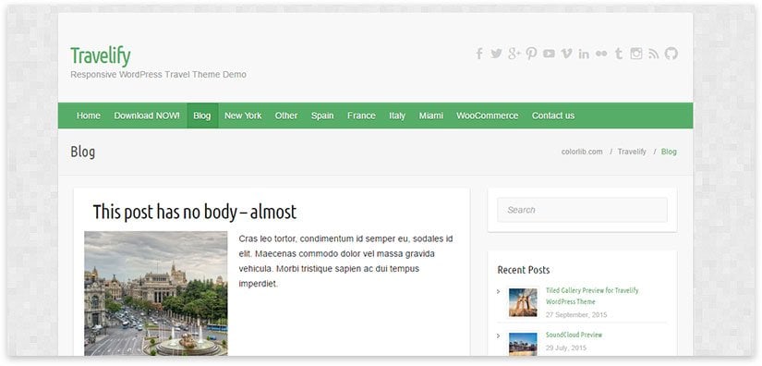Open the city plaza post featured image
The height and width of the screenshot is (366, 762).
click(x=156, y=294)
